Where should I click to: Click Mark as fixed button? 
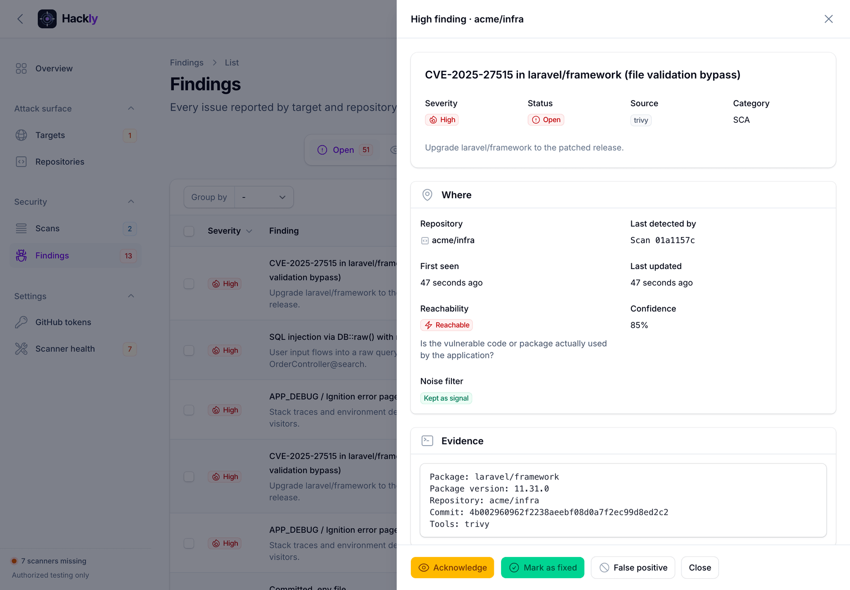coord(543,567)
